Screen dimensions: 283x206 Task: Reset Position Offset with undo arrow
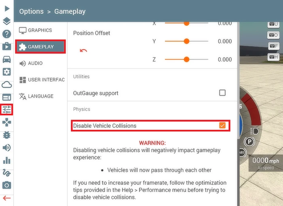tap(83, 51)
